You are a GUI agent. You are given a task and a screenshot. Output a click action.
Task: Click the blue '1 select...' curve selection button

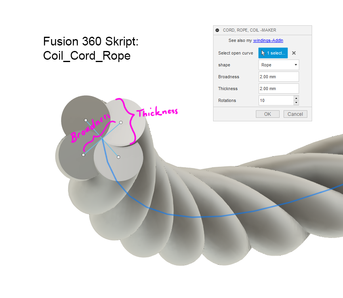pos(273,53)
